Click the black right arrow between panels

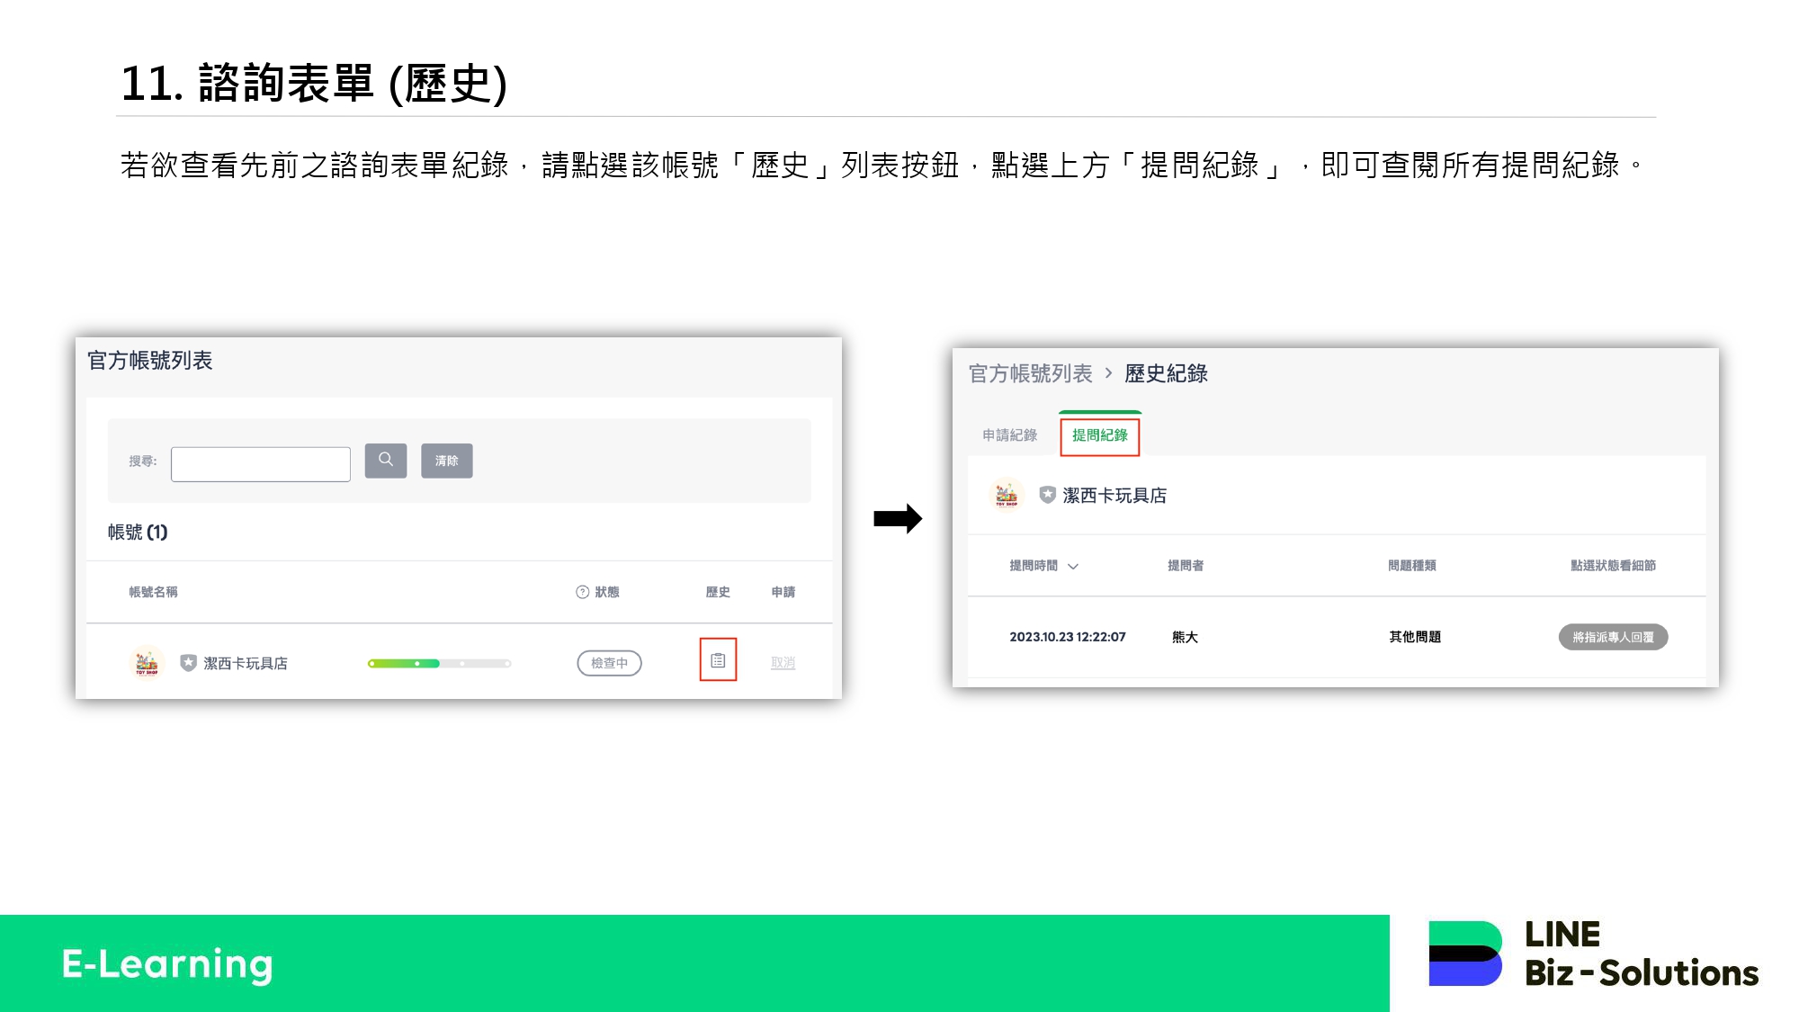click(x=897, y=518)
